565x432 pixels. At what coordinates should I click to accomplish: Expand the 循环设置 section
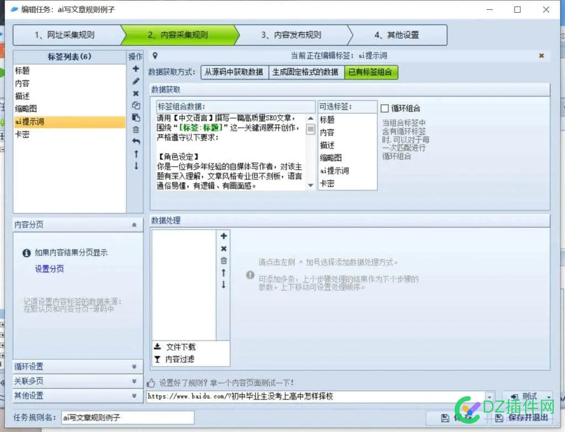point(77,366)
